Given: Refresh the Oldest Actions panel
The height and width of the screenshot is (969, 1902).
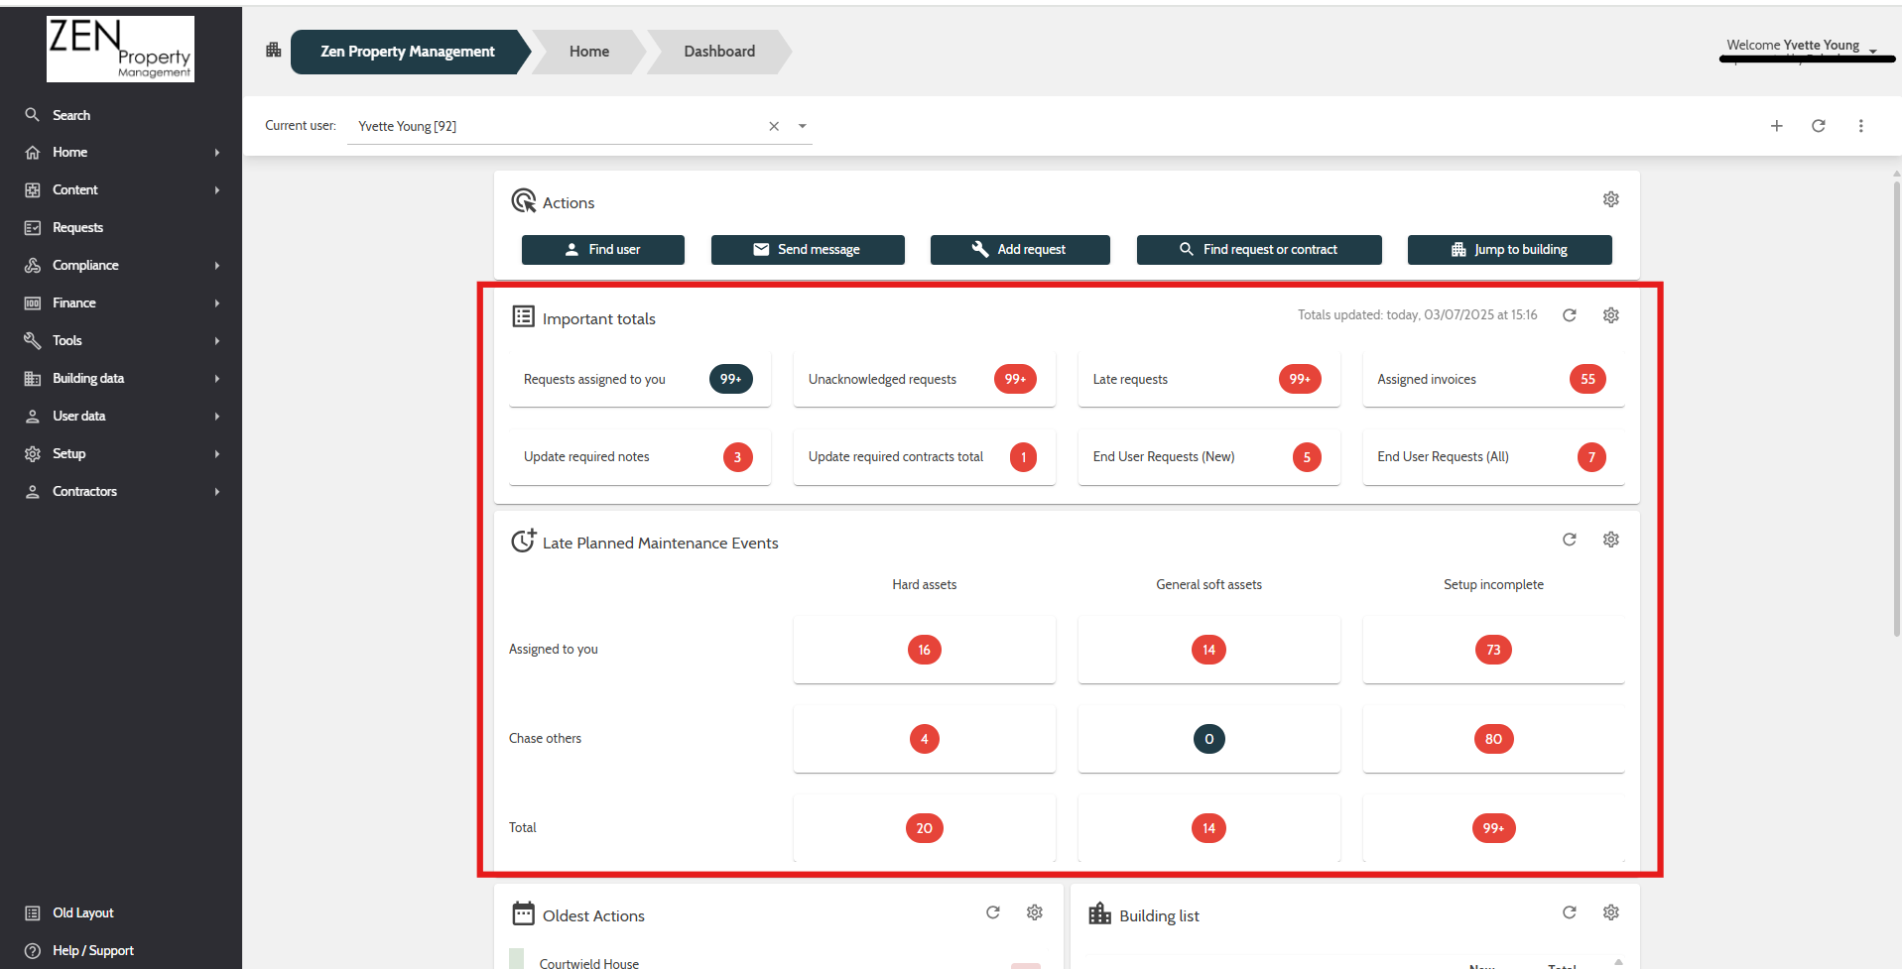Looking at the screenshot, I should coord(993,912).
